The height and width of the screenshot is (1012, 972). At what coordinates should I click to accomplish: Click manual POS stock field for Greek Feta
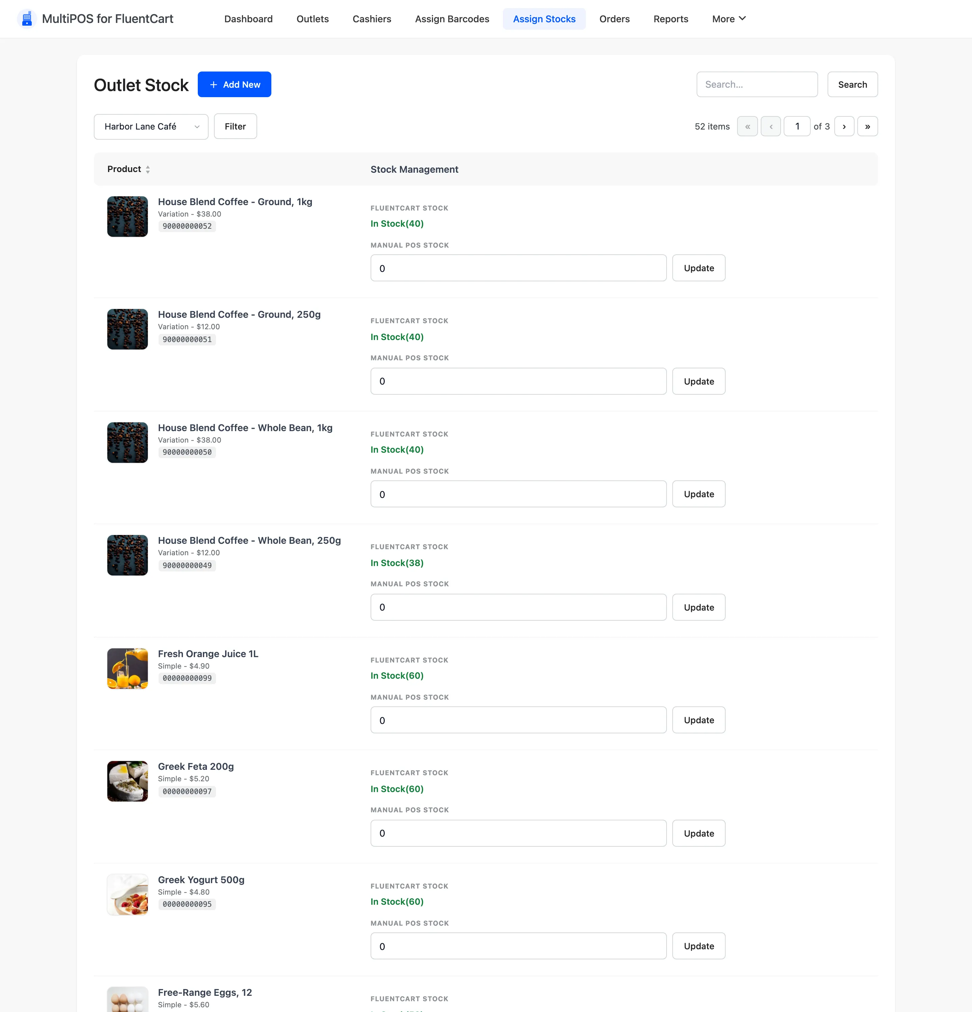[518, 833]
